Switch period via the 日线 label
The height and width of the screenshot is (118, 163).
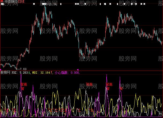(21, 2)
